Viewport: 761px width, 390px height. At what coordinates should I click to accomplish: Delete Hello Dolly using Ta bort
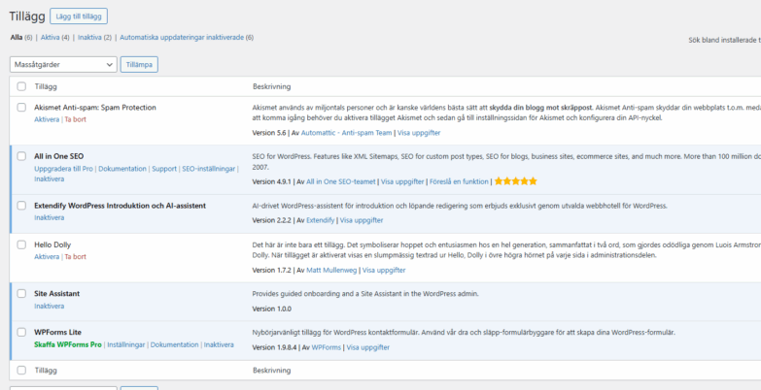[75, 257]
